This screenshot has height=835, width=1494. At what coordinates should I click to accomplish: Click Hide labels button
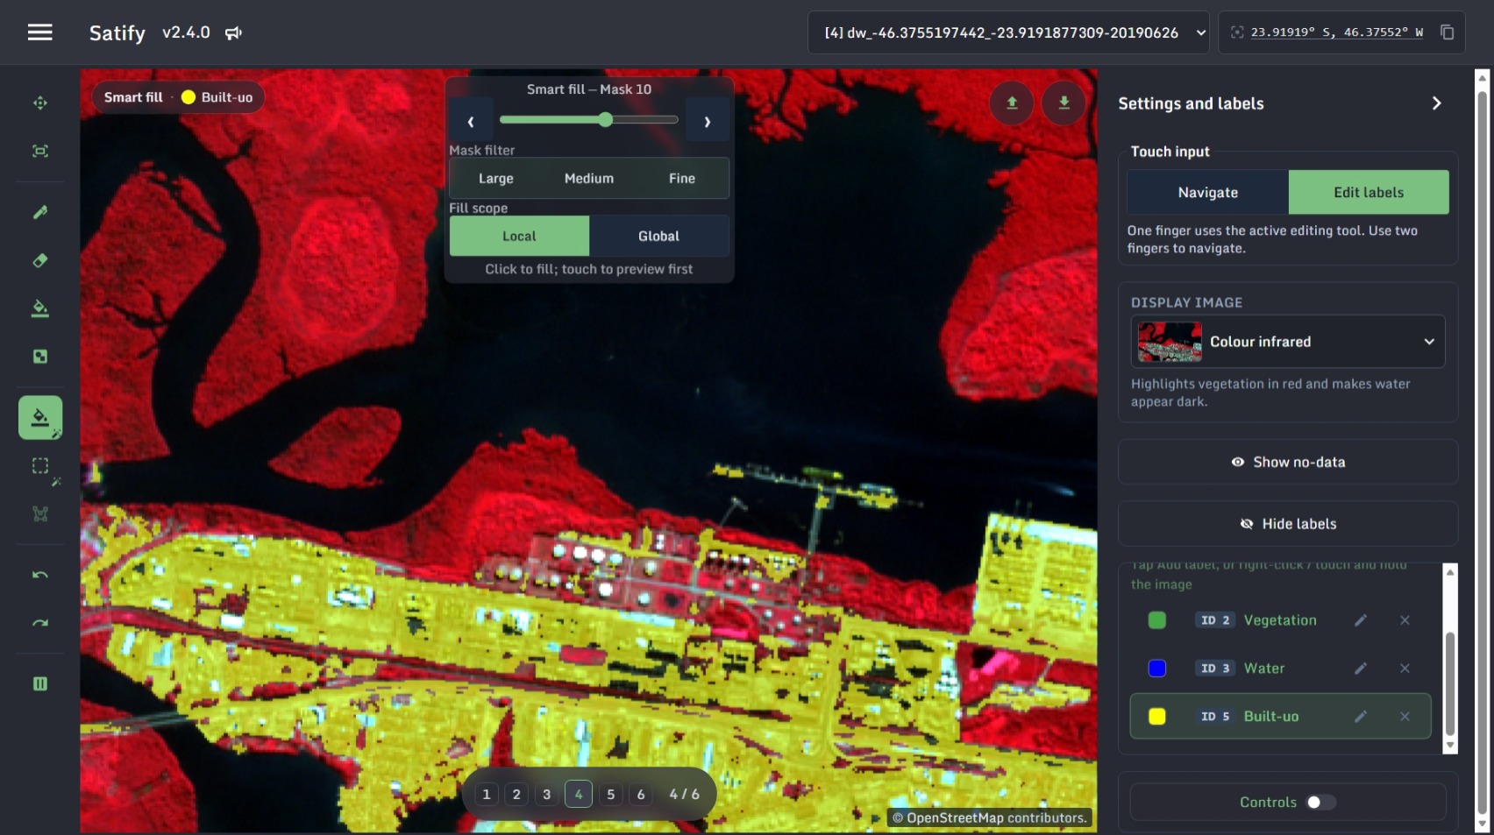coord(1288,524)
